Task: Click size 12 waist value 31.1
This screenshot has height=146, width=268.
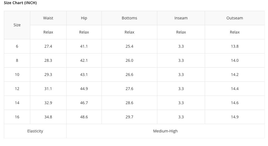Action: click(48, 89)
